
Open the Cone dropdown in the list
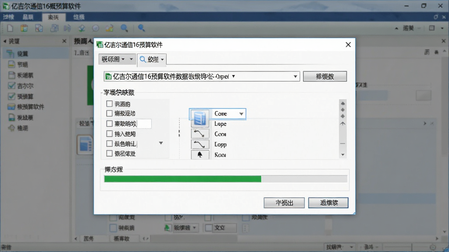(x=242, y=114)
